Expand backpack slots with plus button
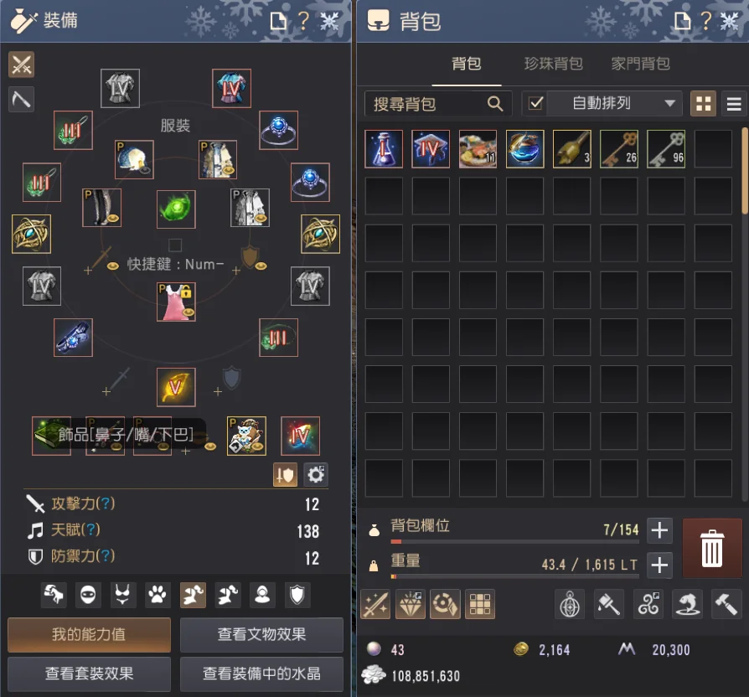The height and width of the screenshot is (697, 749). pyautogui.click(x=659, y=530)
